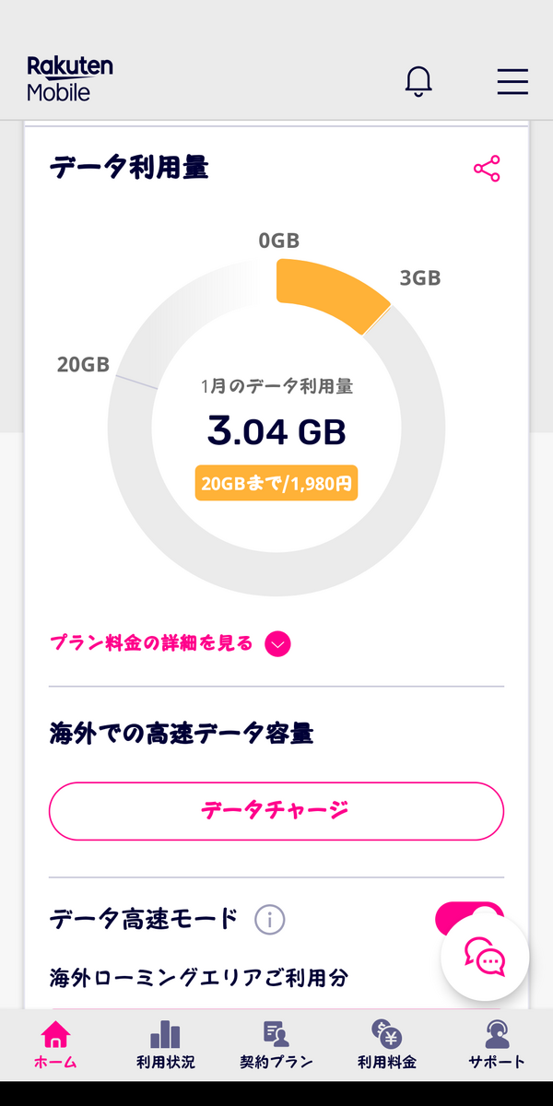553x1106 pixels.
Task: Open the chat support bubble
Action: (485, 957)
